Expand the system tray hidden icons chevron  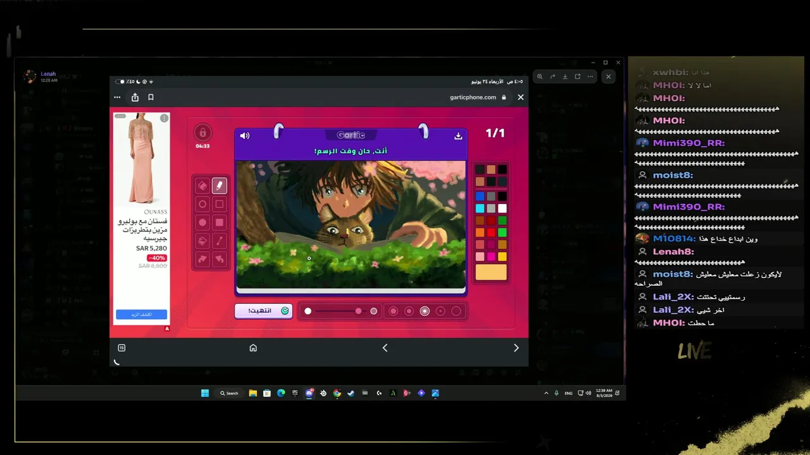(546, 393)
